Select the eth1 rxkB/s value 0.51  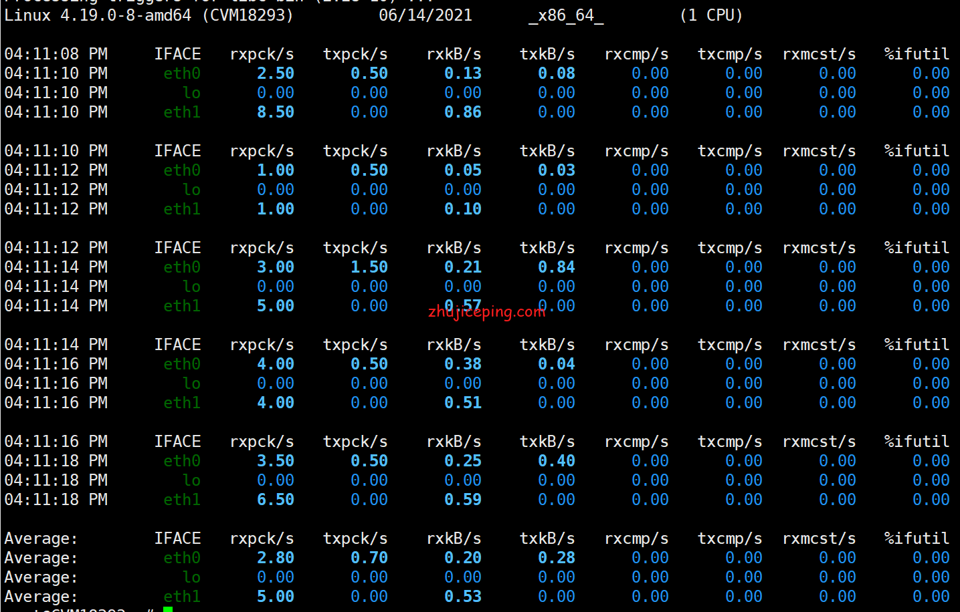[463, 403]
